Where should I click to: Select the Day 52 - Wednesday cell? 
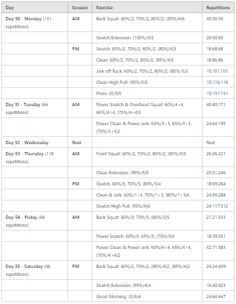[35, 142]
